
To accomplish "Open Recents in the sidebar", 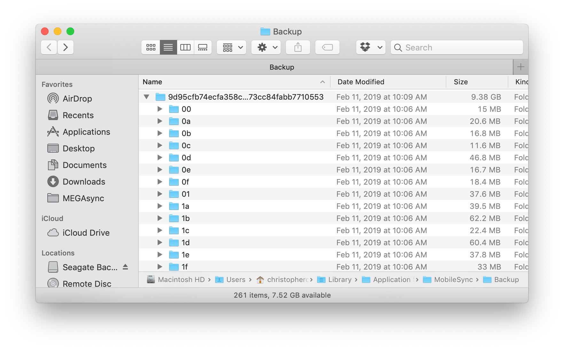I will point(70,115).
